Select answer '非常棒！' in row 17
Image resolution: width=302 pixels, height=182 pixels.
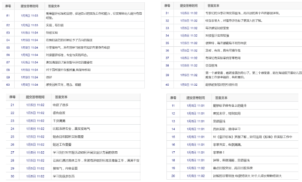[219, 153]
